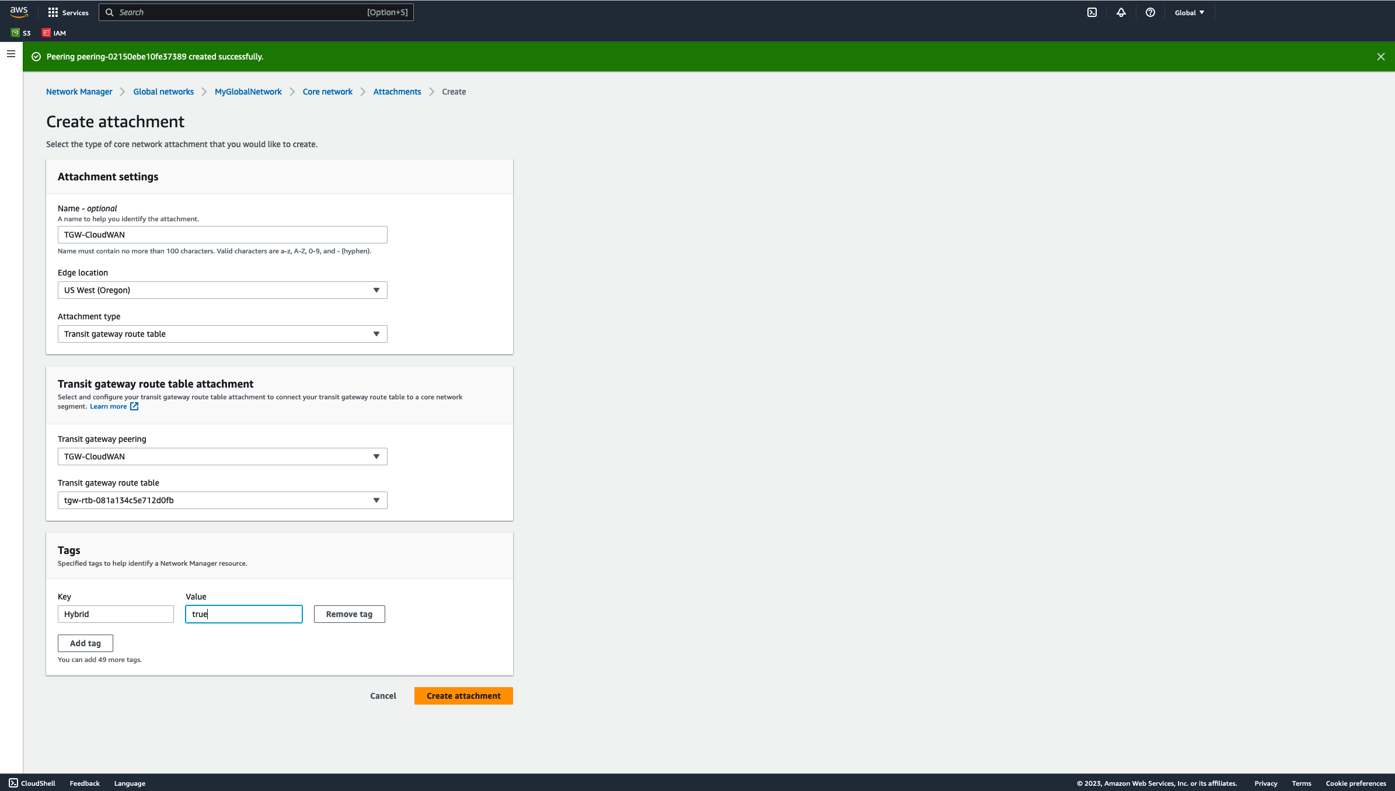Go to Attachments via breadcrumb
This screenshot has width=1395, height=791.
(x=397, y=91)
